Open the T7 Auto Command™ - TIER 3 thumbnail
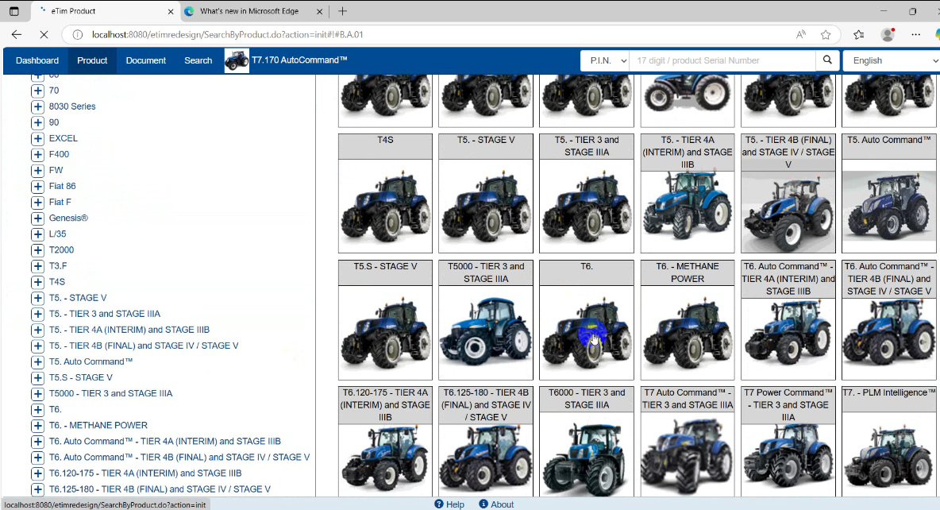 click(x=688, y=454)
